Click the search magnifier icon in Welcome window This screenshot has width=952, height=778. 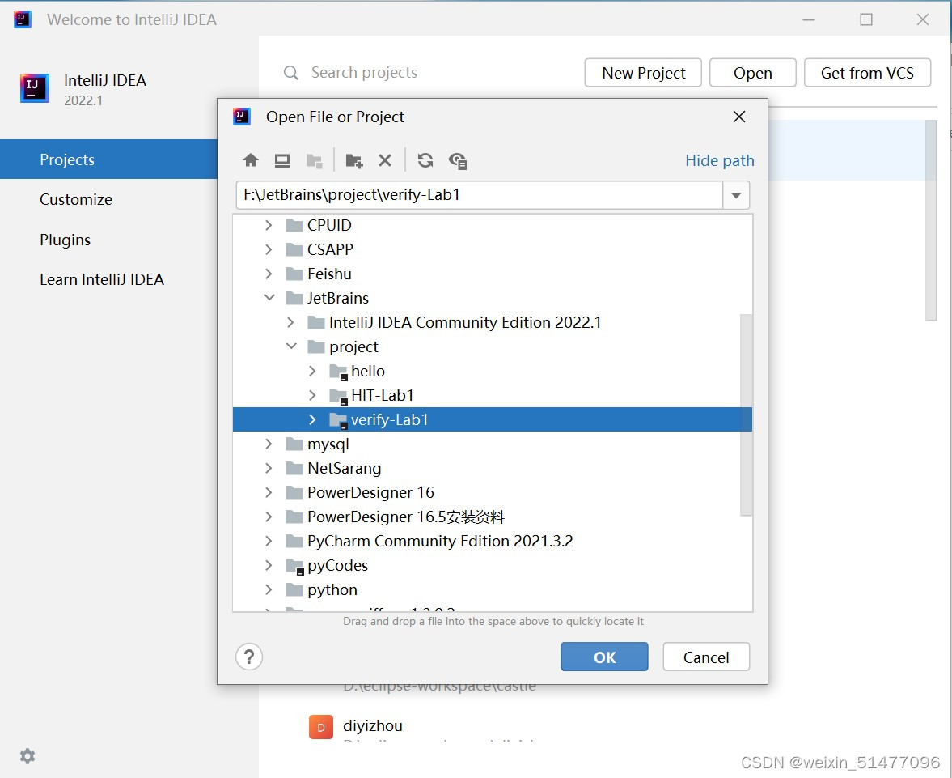[x=291, y=73]
